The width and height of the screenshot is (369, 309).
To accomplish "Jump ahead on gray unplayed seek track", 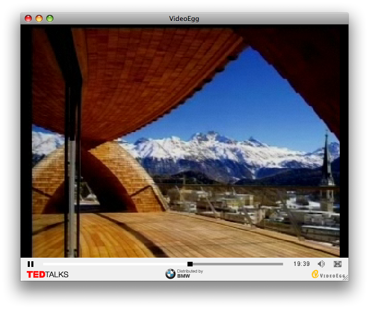I will (x=236, y=264).
